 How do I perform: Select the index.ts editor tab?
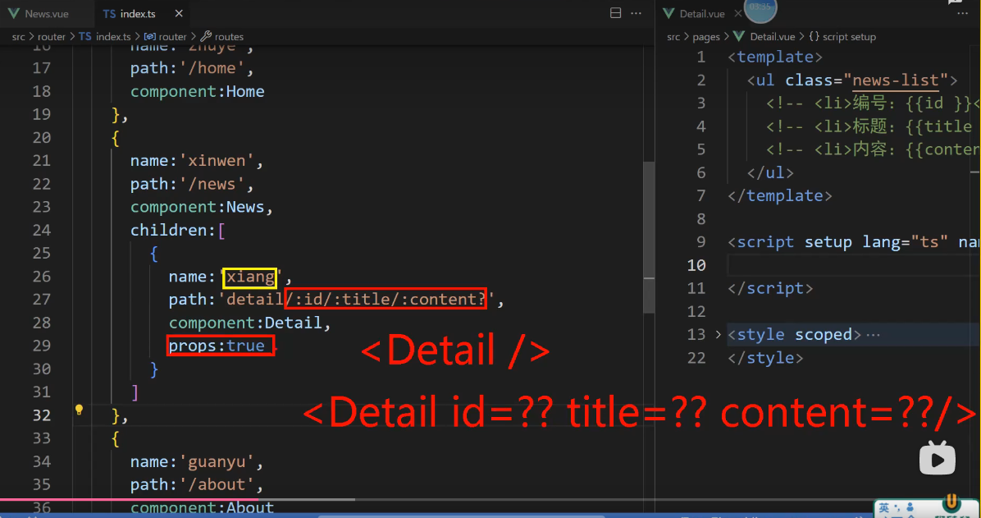(x=138, y=13)
